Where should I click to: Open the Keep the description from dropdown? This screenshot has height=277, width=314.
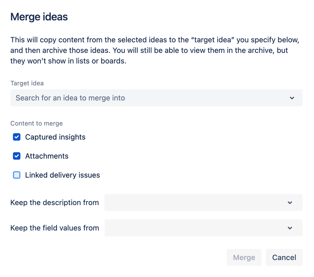195,203
